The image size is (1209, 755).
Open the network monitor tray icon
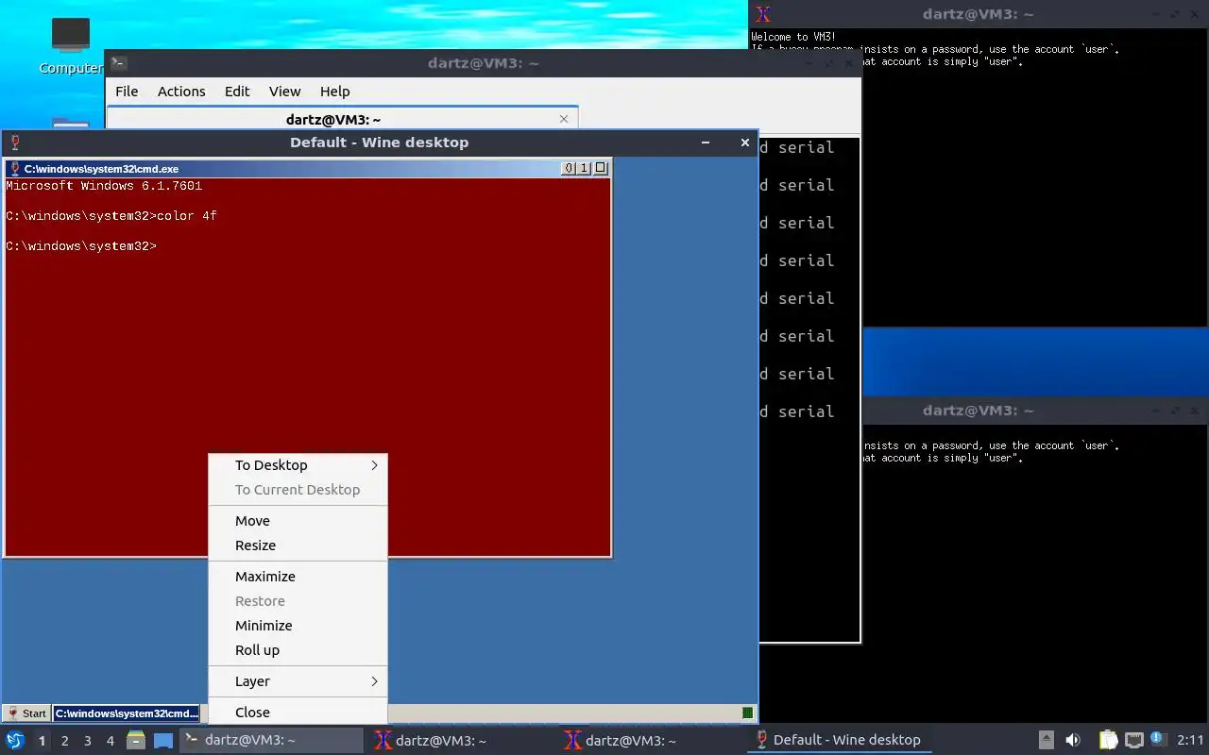1134,740
